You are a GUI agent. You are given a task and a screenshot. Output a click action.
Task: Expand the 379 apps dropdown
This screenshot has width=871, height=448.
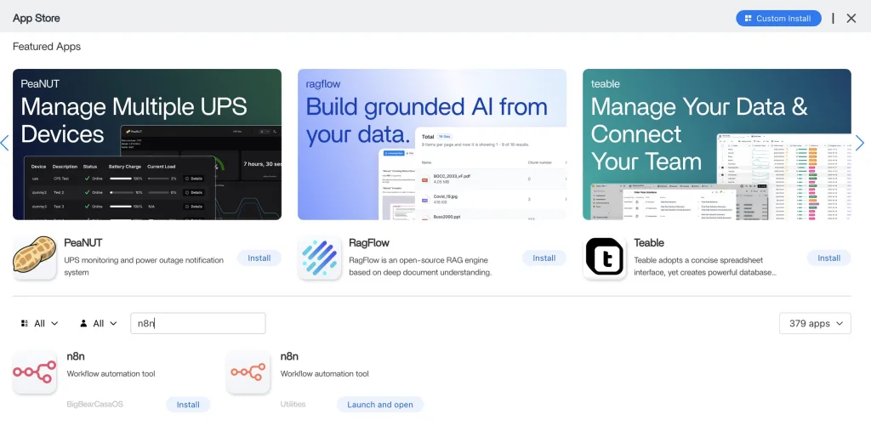[x=815, y=323]
